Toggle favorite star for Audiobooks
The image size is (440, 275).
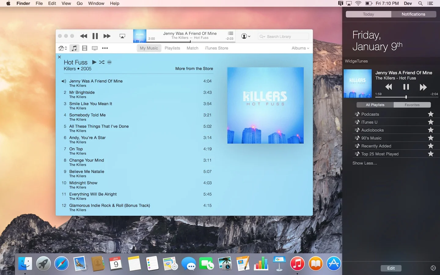431,130
